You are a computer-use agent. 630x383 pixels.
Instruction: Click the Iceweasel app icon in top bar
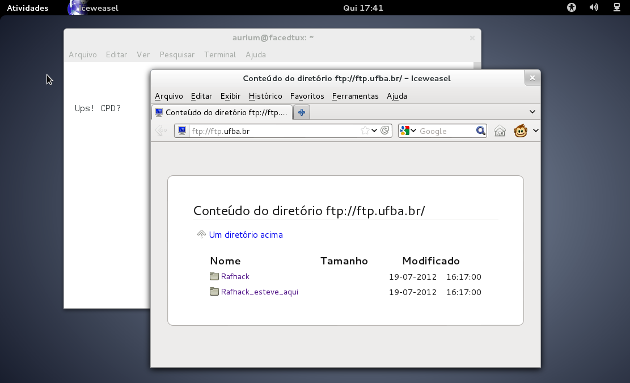[77, 7]
